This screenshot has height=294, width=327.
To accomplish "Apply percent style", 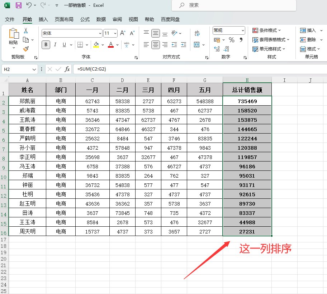I will click(232, 40).
